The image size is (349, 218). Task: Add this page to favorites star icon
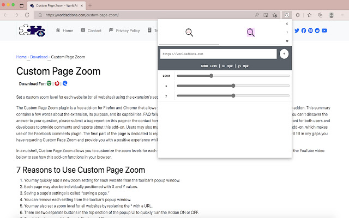click(x=275, y=15)
